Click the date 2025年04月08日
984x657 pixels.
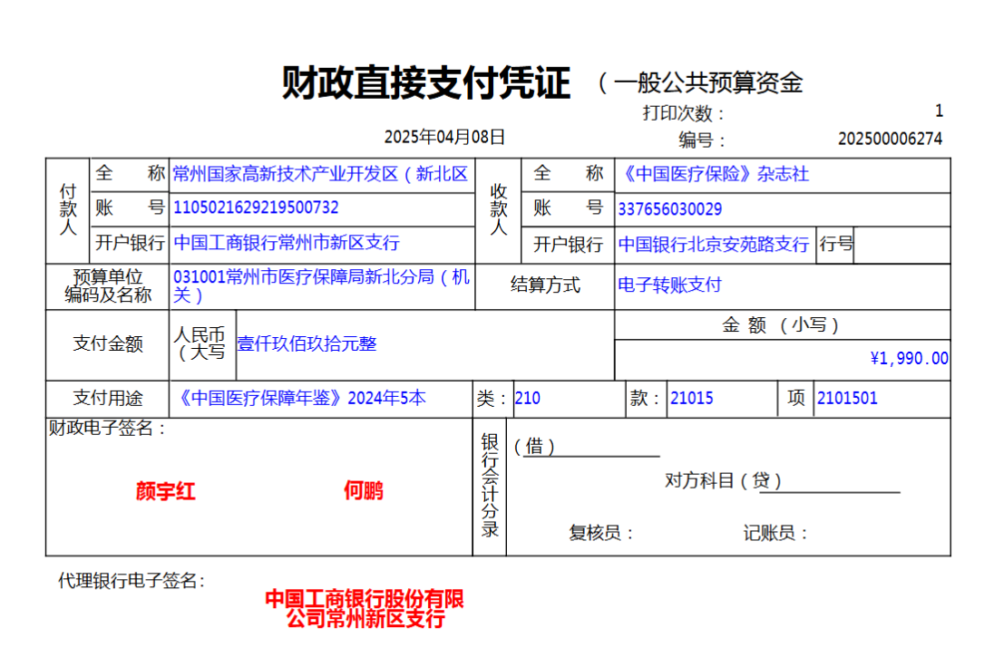point(444,137)
